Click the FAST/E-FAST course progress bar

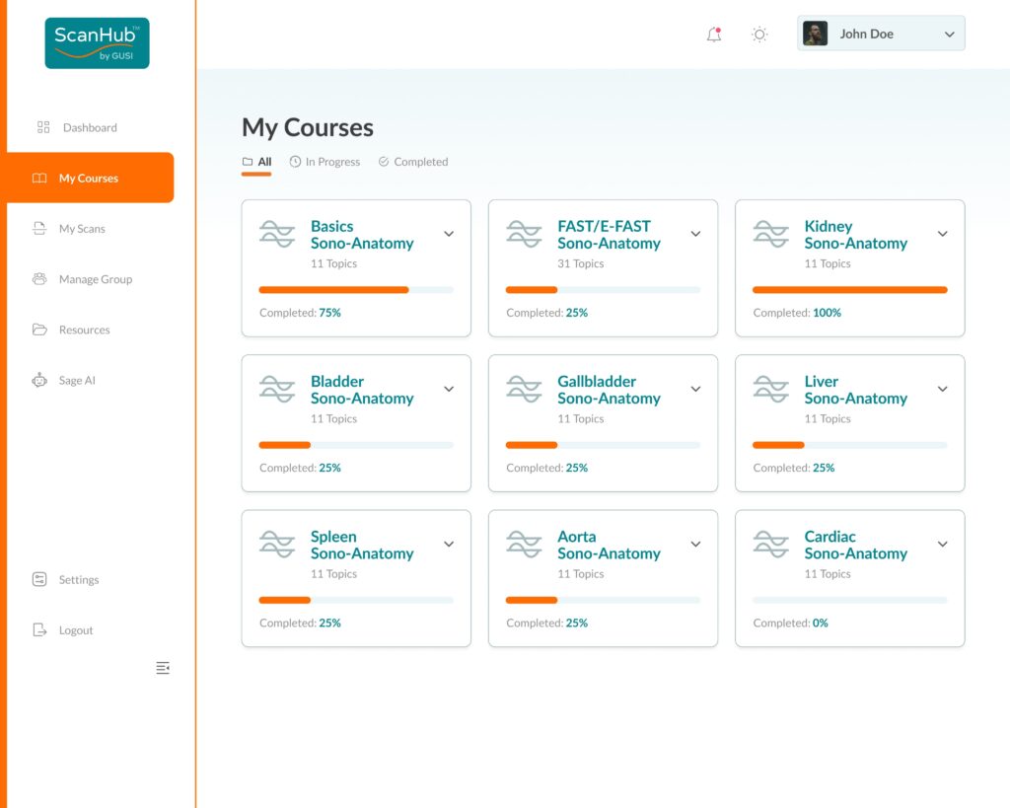tap(603, 290)
